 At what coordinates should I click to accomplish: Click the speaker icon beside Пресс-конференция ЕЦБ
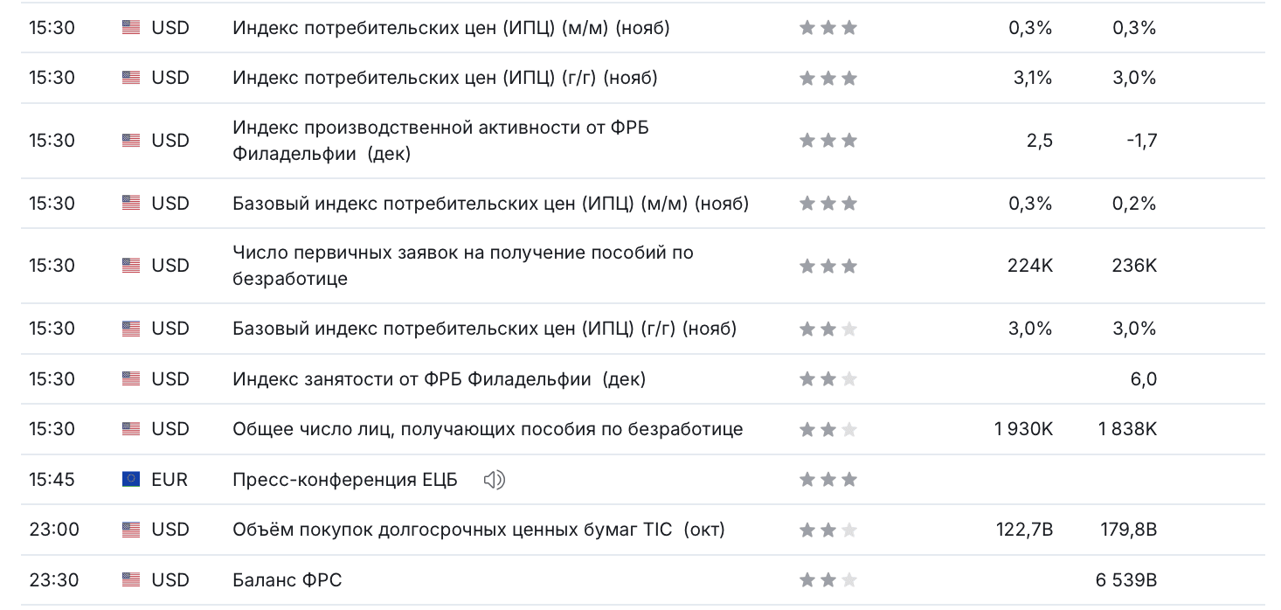coord(494,480)
